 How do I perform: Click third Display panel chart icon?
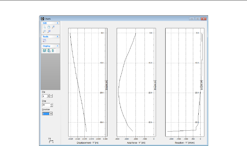(x=53, y=51)
